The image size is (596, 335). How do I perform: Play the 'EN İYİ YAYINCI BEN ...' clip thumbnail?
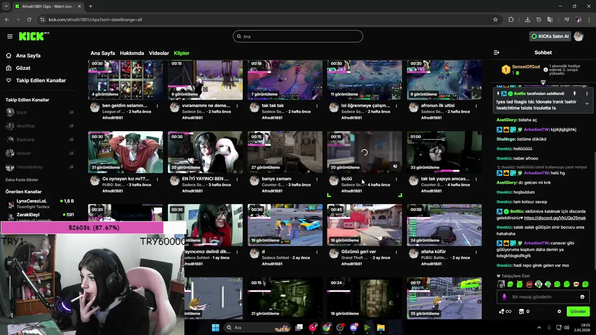point(205,152)
